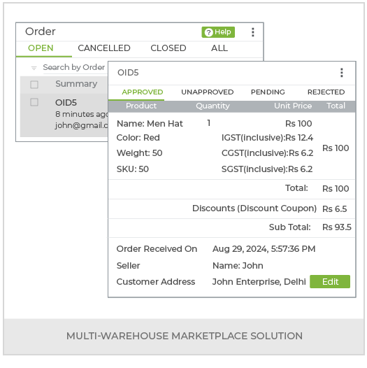Screen dimensions: 367x368
Task: Click the seller 'Name: John' text
Action: pyautogui.click(x=238, y=266)
